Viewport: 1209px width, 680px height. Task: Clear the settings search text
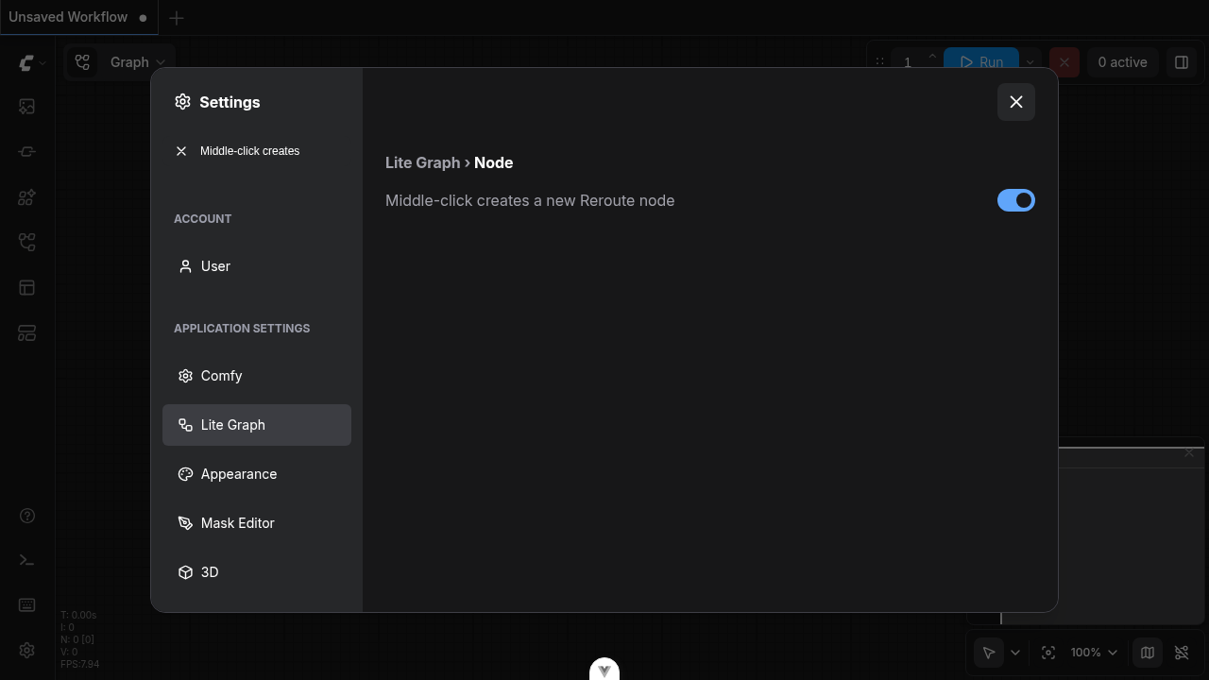[181, 151]
